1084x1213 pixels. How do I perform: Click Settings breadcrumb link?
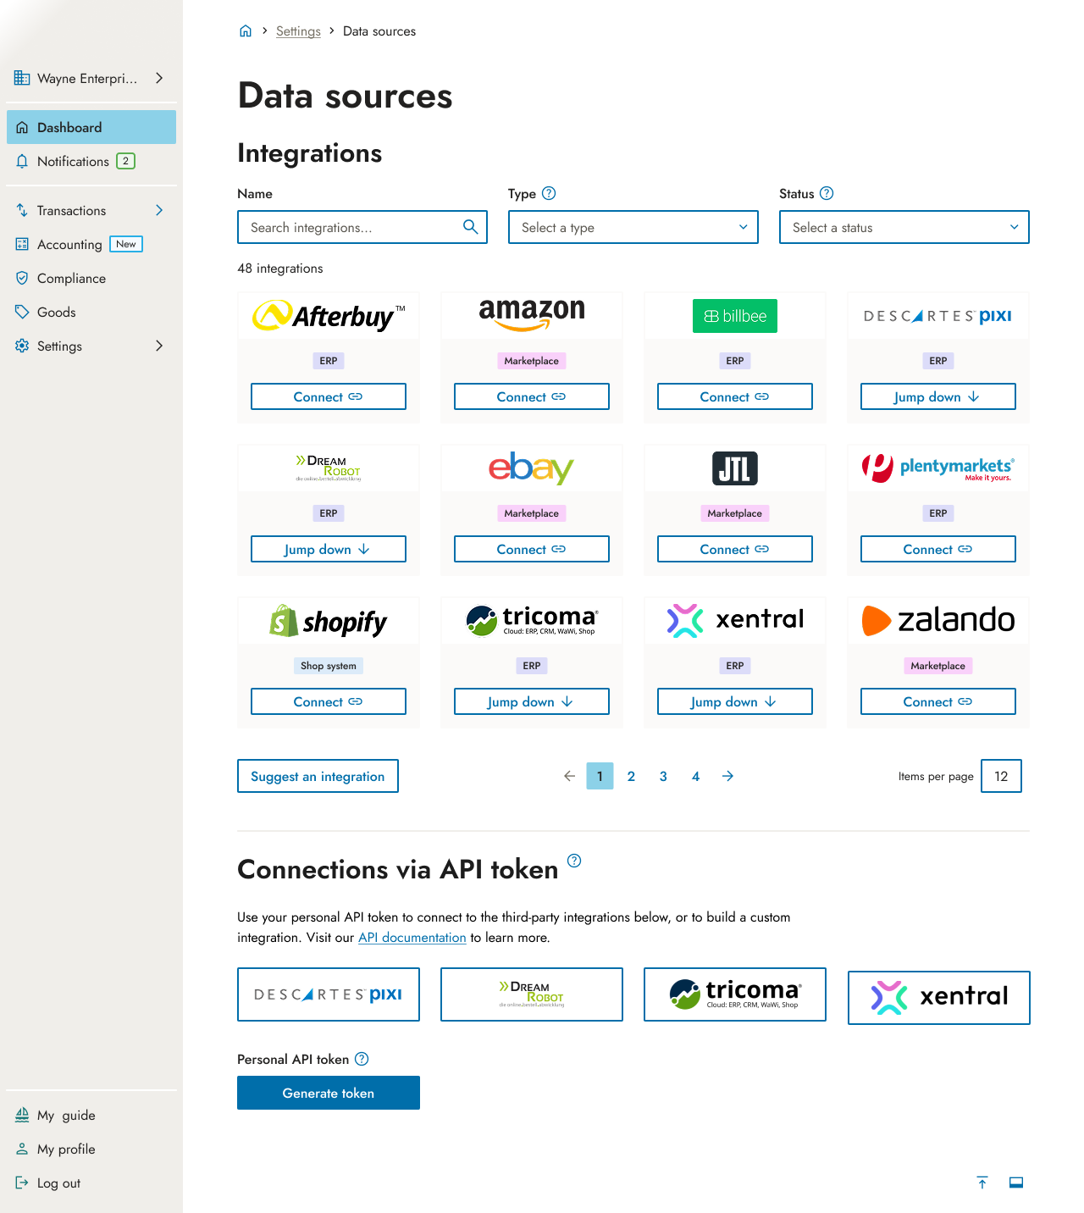point(298,31)
